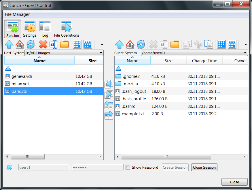Open the File Operations panel
This screenshot has width=252, height=190.
pos(66,29)
